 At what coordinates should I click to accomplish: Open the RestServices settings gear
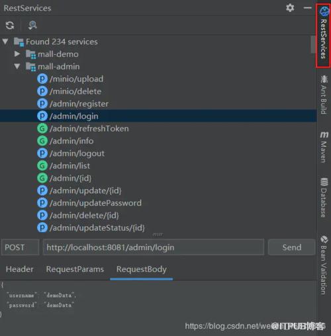[290, 8]
